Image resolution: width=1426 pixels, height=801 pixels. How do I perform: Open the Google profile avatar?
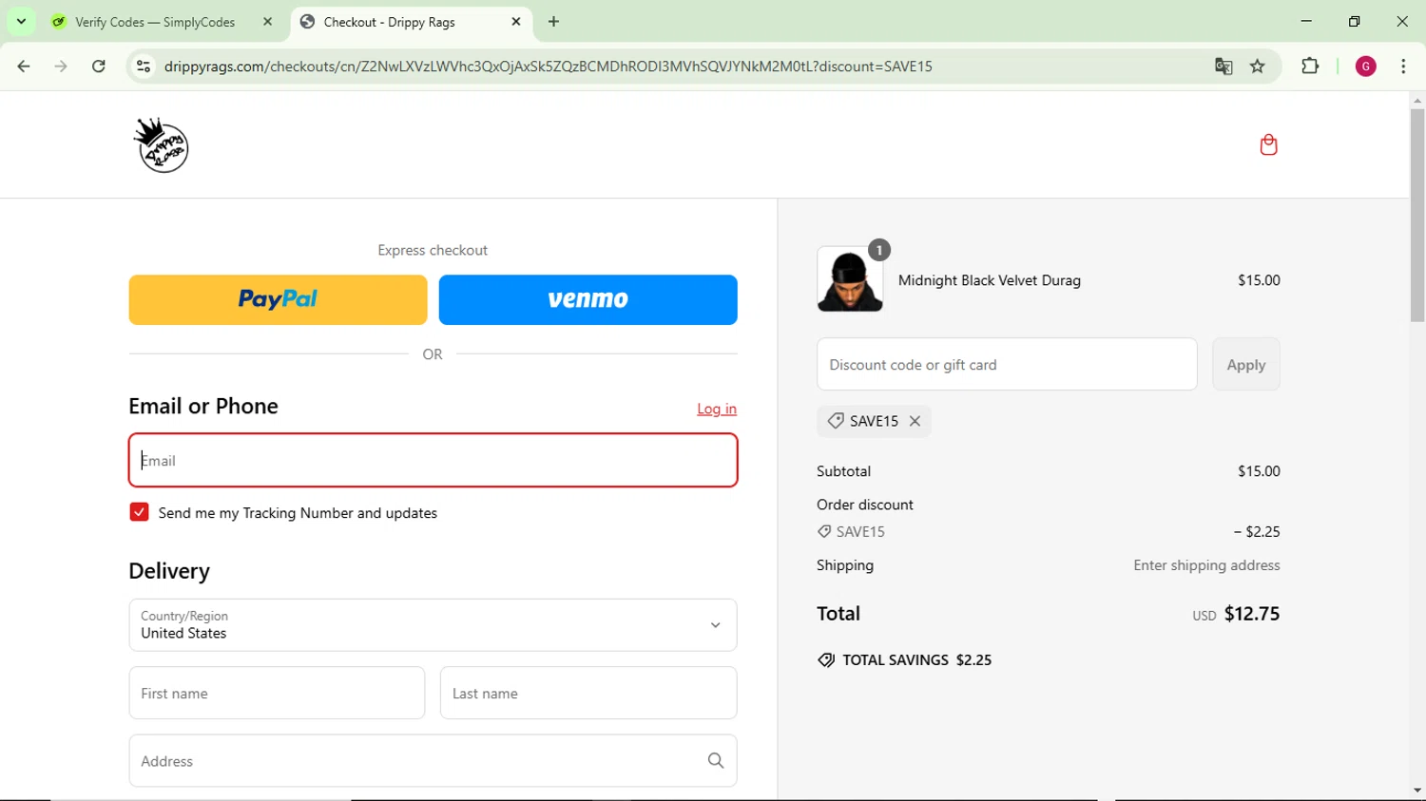point(1366,67)
